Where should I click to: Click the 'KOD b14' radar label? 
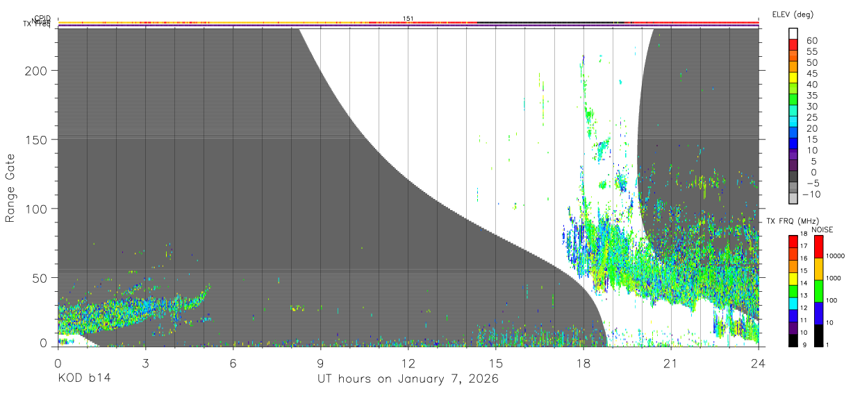tap(83, 379)
